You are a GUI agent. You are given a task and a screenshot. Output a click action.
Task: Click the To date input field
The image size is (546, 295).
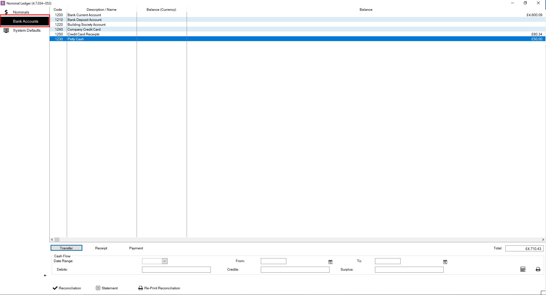pyautogui.click(x=388, y=261)
